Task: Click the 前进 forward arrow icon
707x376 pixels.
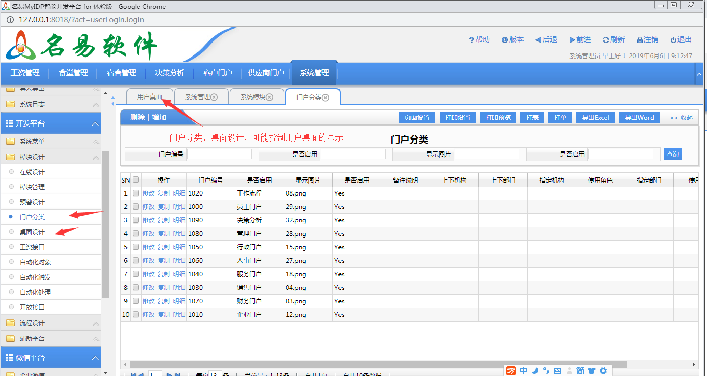Action: coord(572,40)
